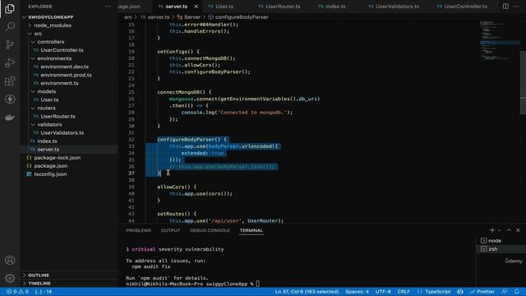The height and width of the screenshot is (296, 526).
Task: Open the DEBUG CONSOLE panel tab
Action: pos(210,230)
